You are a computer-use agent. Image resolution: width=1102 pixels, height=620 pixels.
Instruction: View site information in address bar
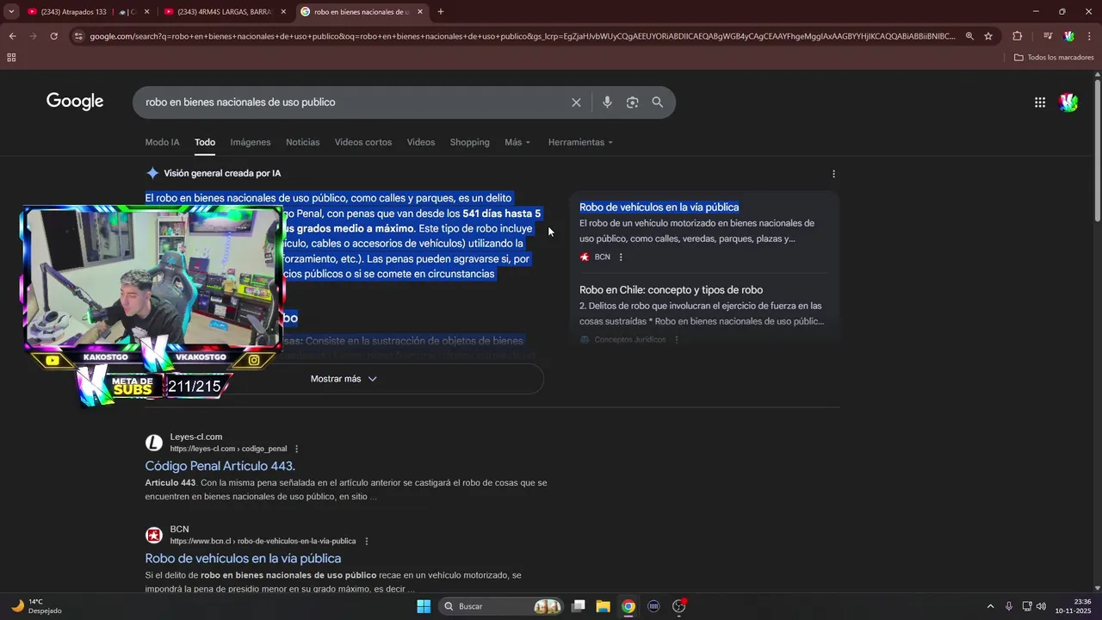click(78, 36)
